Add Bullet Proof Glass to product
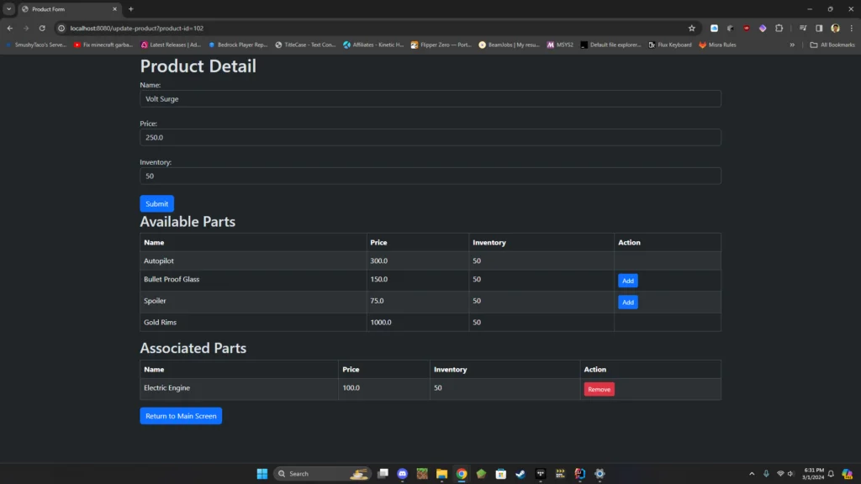This screenshot has width=861, height=484. pyautogui.click(x=627, y=281)
